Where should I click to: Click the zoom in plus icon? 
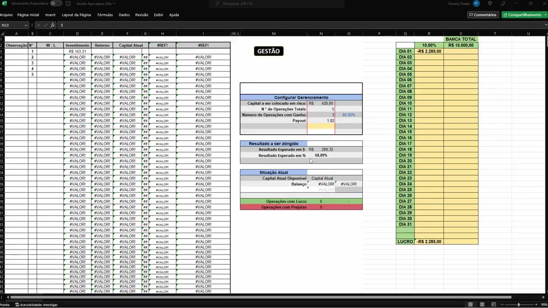535,305
